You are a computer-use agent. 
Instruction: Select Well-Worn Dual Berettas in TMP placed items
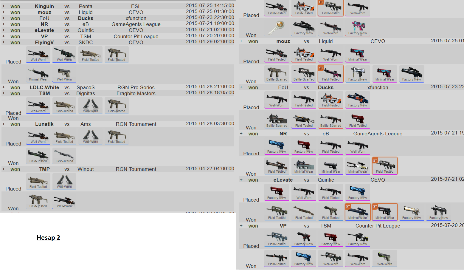(64, 181)
